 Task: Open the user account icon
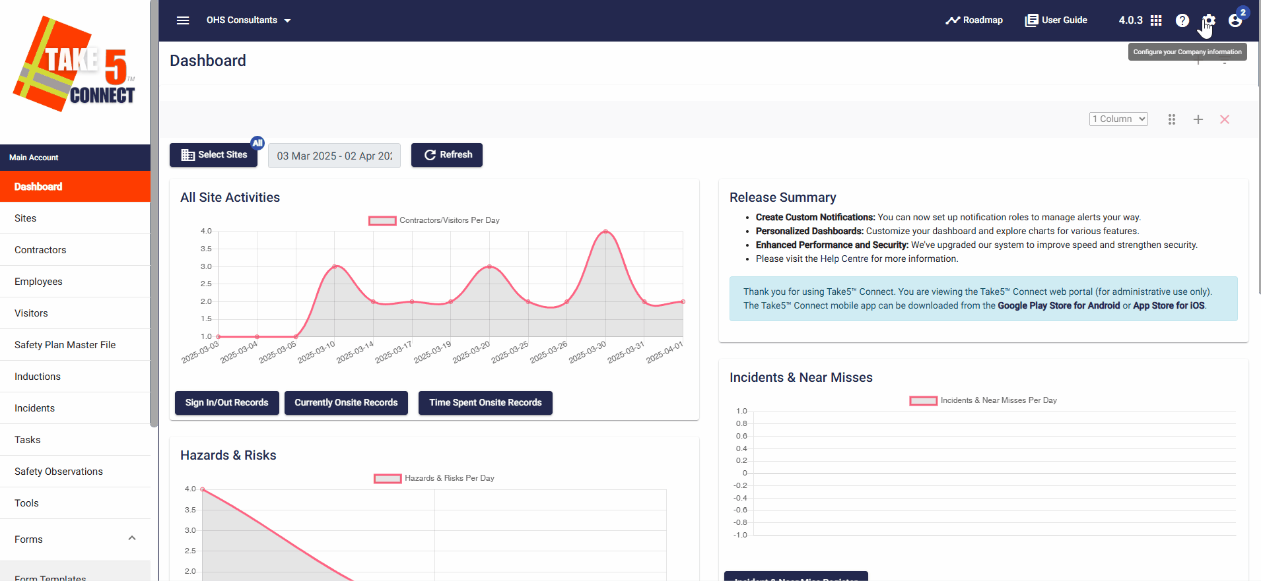point(1235,20)
